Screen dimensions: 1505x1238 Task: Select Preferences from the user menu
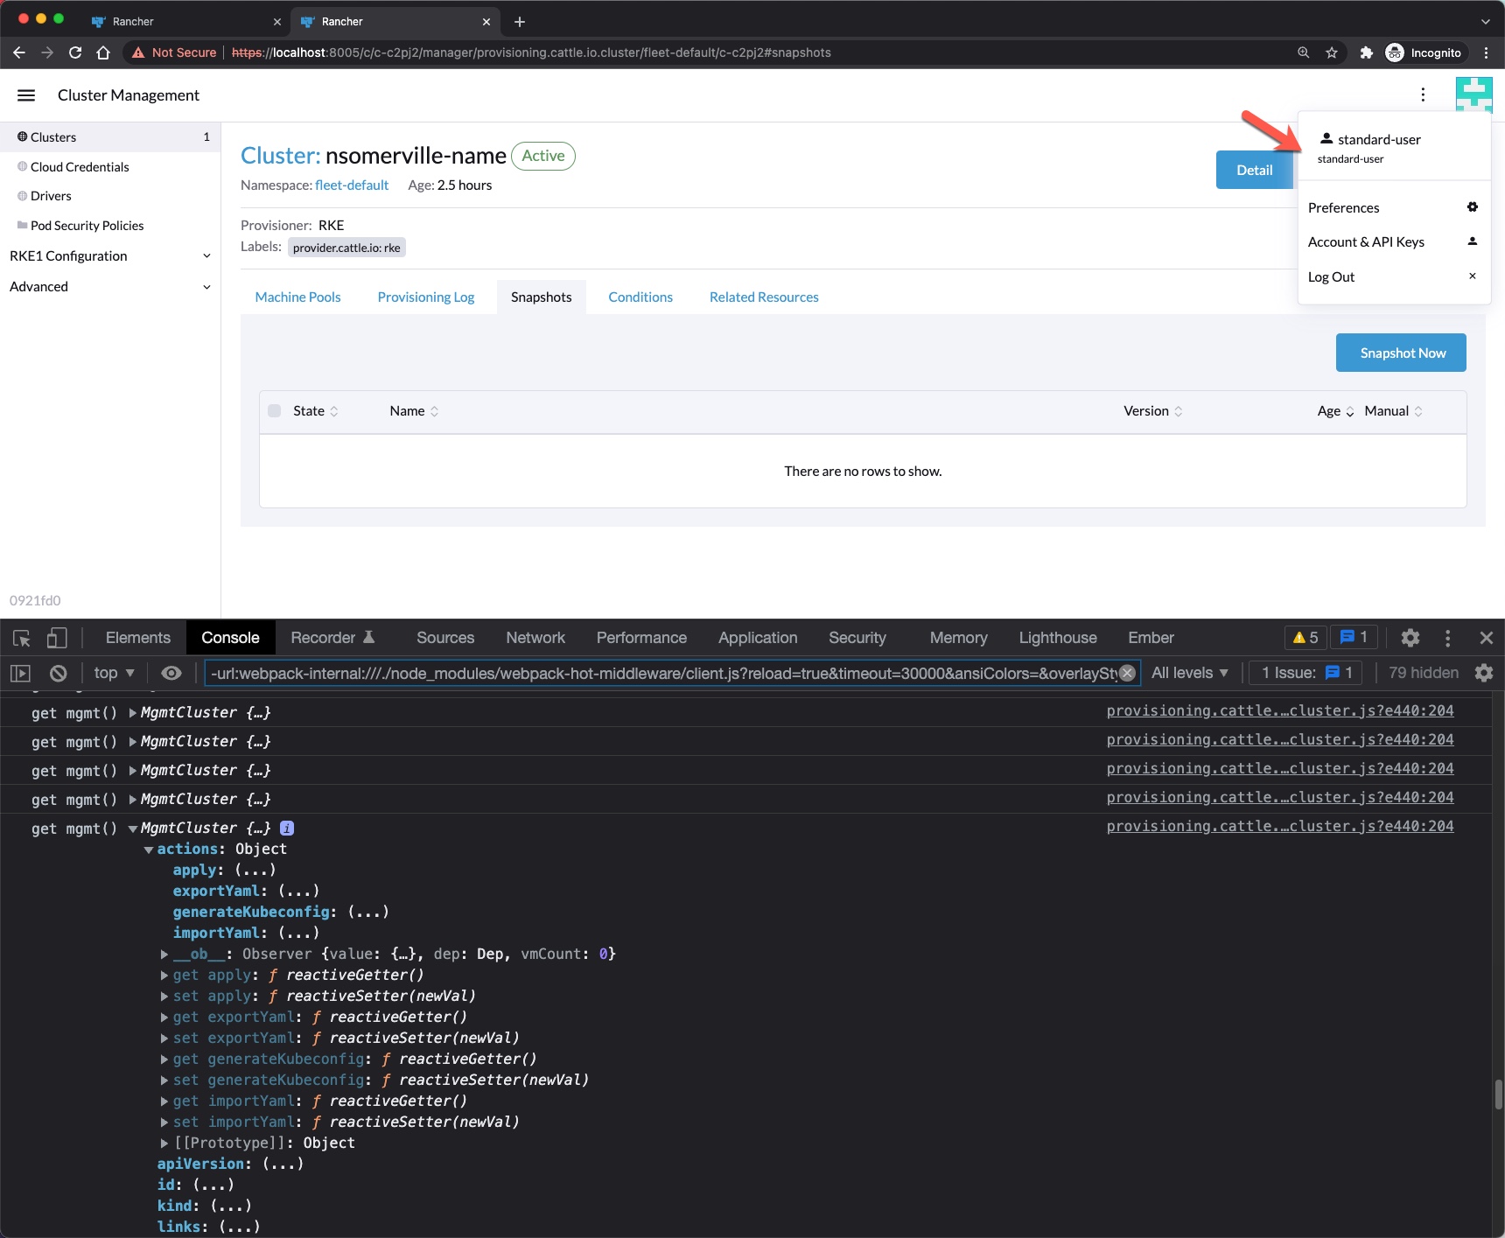click(1393, 207)
